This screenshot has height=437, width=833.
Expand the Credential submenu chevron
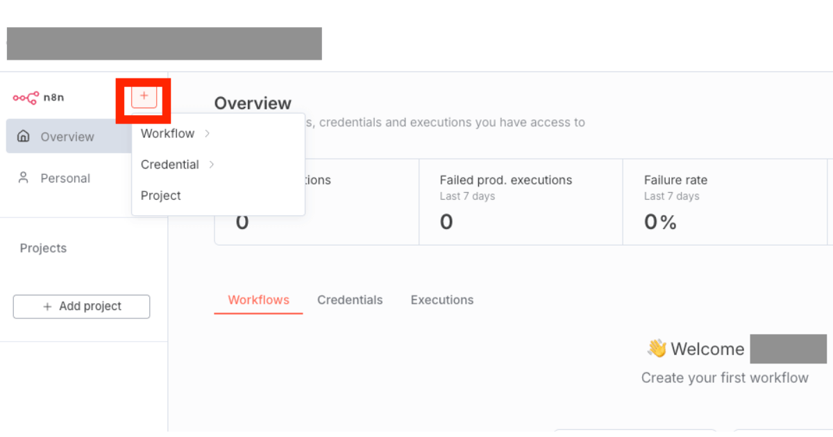pos(212,164)
